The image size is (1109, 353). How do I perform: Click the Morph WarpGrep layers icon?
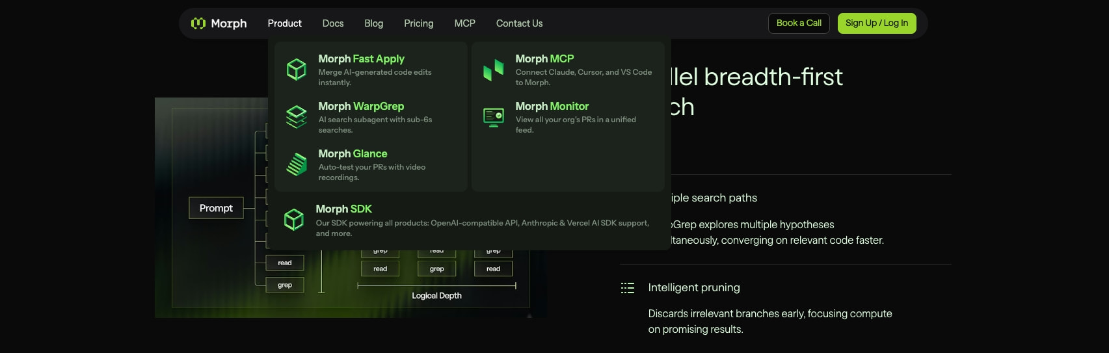[x=297, y=117]
